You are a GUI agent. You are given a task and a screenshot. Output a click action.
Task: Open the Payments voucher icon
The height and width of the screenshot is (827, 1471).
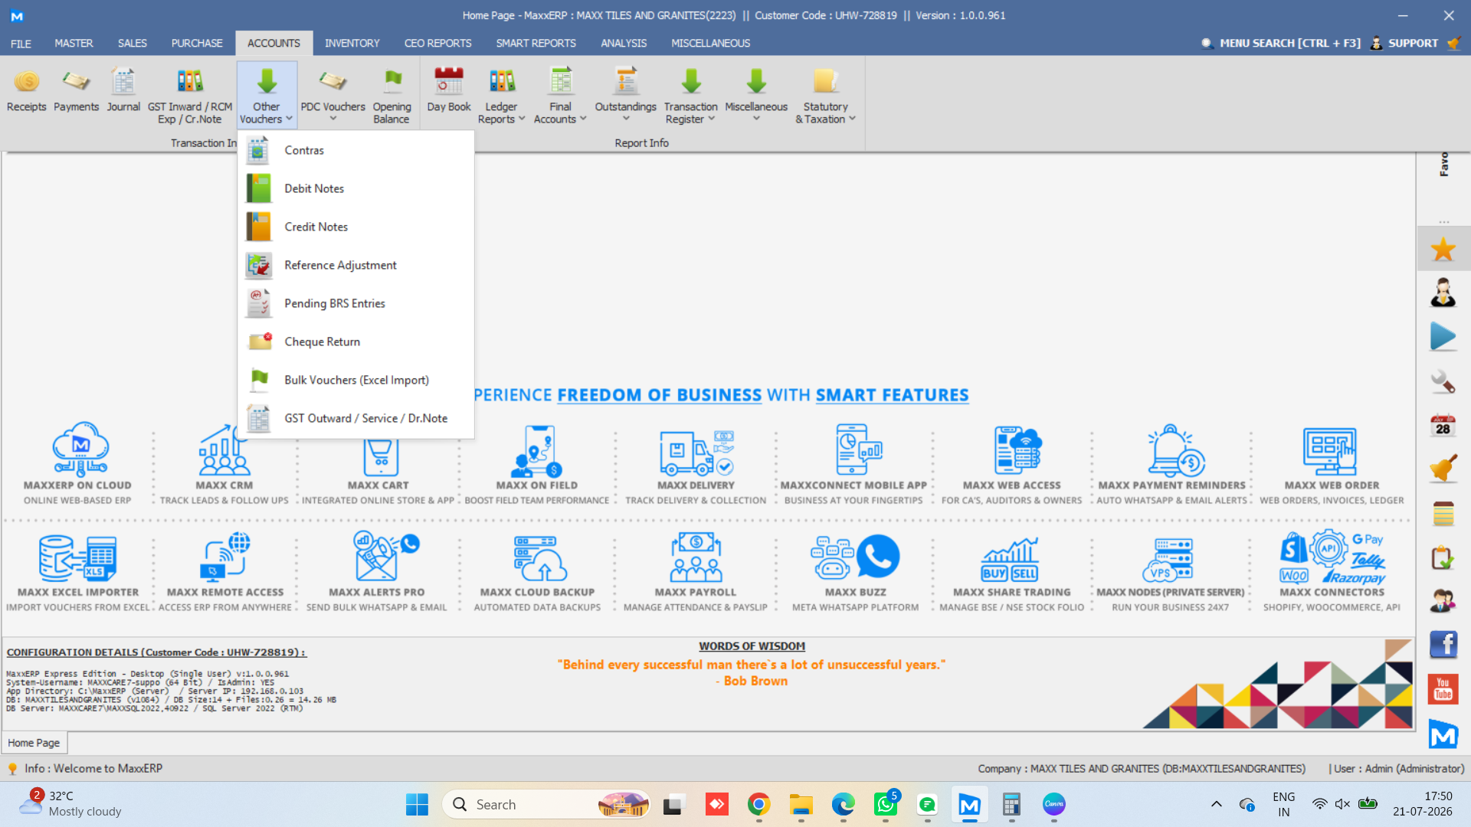(76, 81)
